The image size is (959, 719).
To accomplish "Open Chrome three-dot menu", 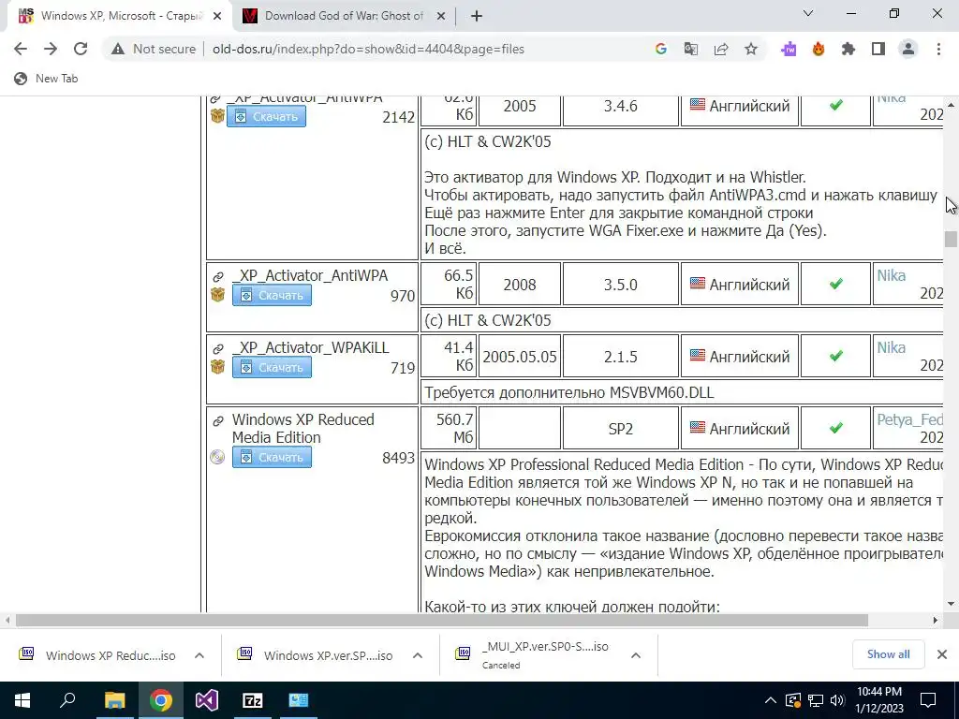I will click(x=938, y=49).
